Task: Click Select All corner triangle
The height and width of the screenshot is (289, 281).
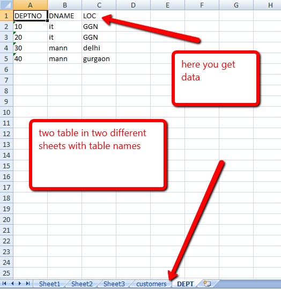Action: pyautogui.click(x=6, y=5)
